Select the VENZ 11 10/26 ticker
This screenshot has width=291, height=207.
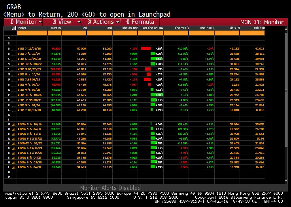click(x=30, y=95)
